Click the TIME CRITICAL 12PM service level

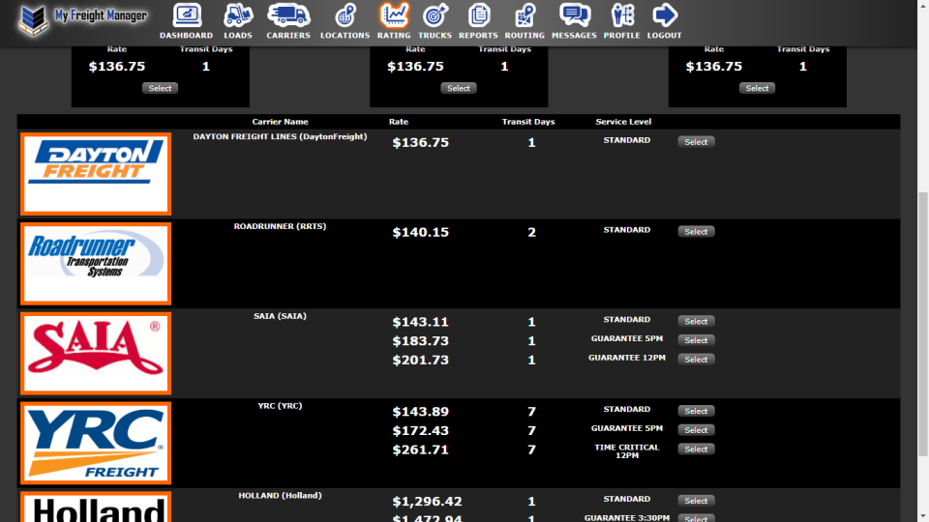(627, 451)
